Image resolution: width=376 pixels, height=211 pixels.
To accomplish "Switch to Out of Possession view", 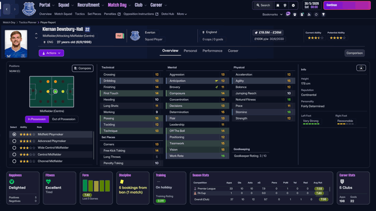I will [63, 119].
